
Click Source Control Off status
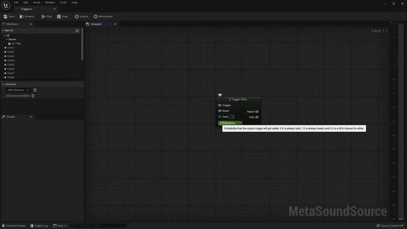[x=390, y=226]
